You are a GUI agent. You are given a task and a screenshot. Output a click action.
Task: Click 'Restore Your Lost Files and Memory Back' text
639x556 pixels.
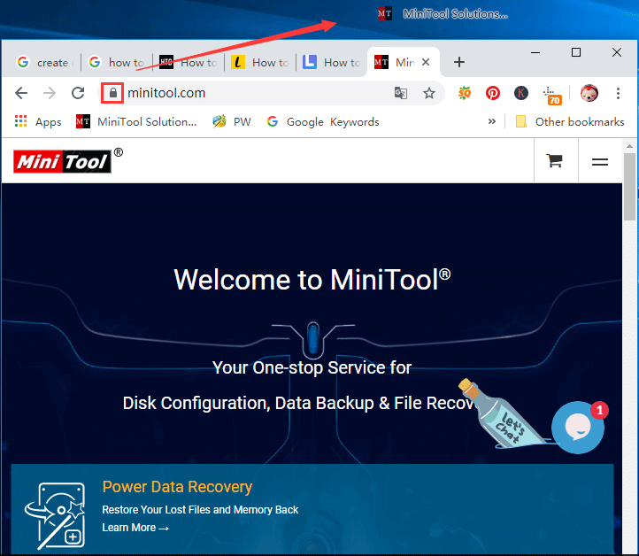200,510
